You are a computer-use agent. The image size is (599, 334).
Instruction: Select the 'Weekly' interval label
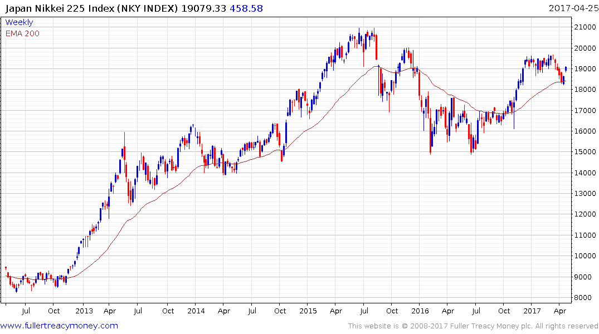pos(19,22)
